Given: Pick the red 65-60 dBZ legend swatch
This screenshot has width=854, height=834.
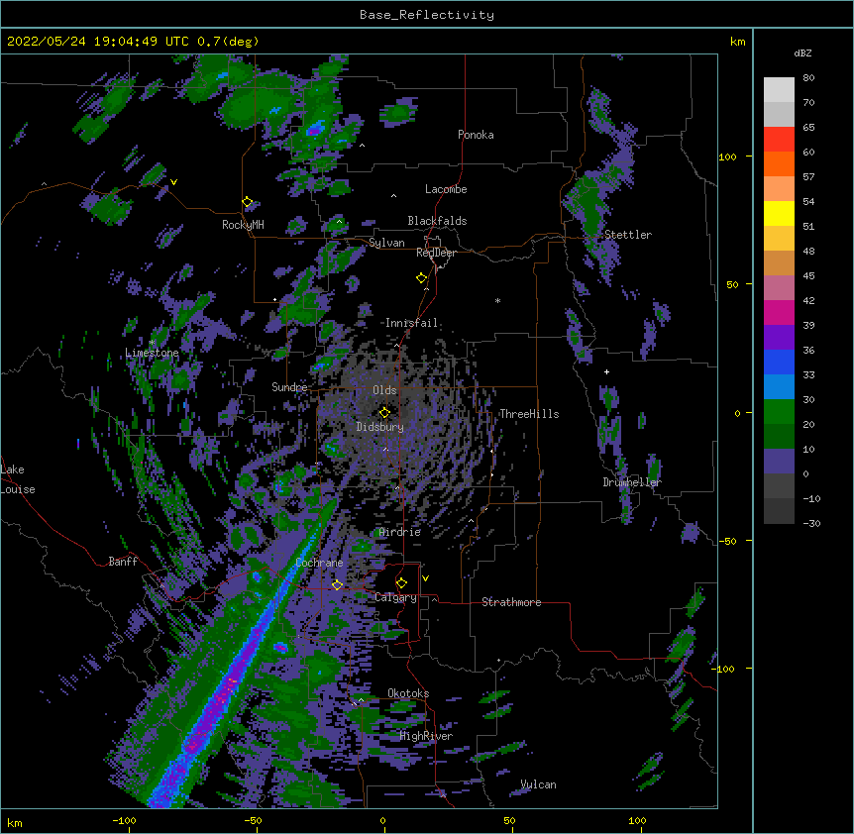Looking at the screenshot, I should coord(779,140).
